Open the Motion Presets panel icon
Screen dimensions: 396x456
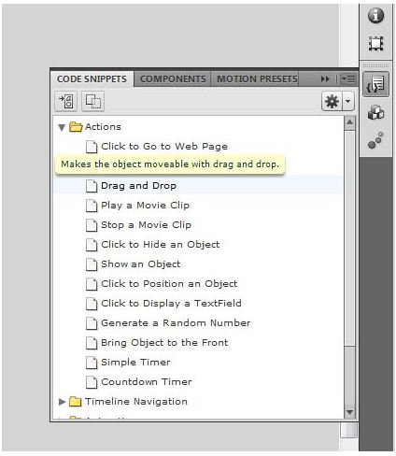(375, 141)
